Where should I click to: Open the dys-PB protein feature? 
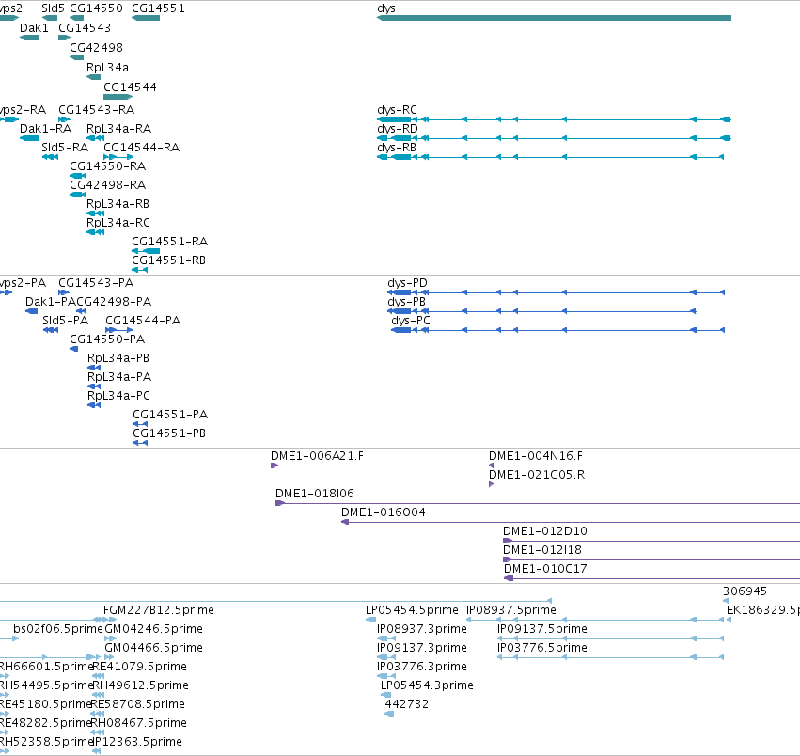coord(541,311)
